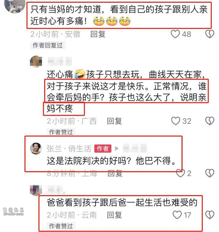The height and width of the screenshot is (232, 219).
Task: Reply to the Anhui comment via 回复
Action: point(98,34)
